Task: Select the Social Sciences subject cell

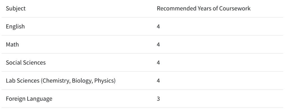Action: pos(26,62)
